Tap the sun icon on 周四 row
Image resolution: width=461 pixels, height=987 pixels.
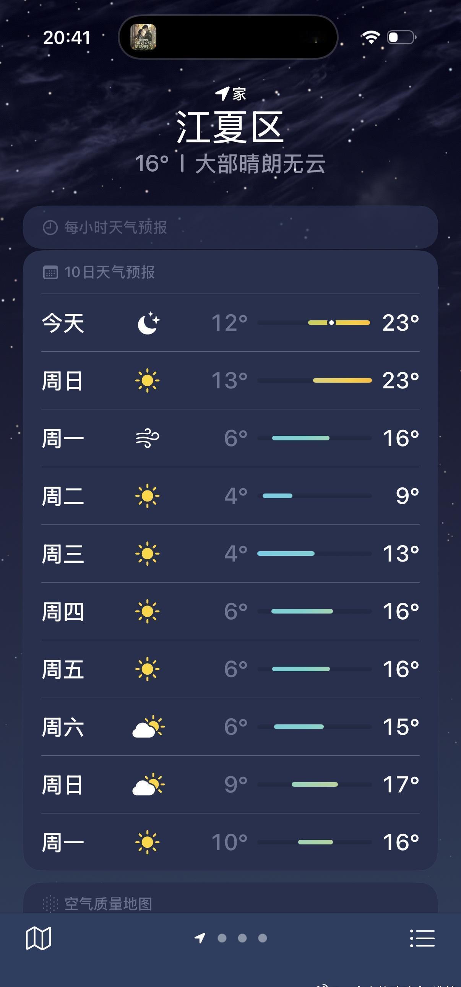coord(148,611)
